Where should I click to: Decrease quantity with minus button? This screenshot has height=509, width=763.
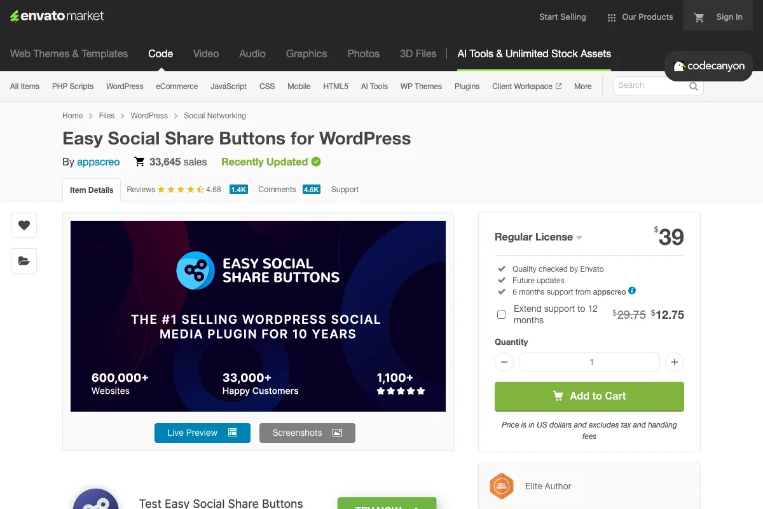coord(504,362)
